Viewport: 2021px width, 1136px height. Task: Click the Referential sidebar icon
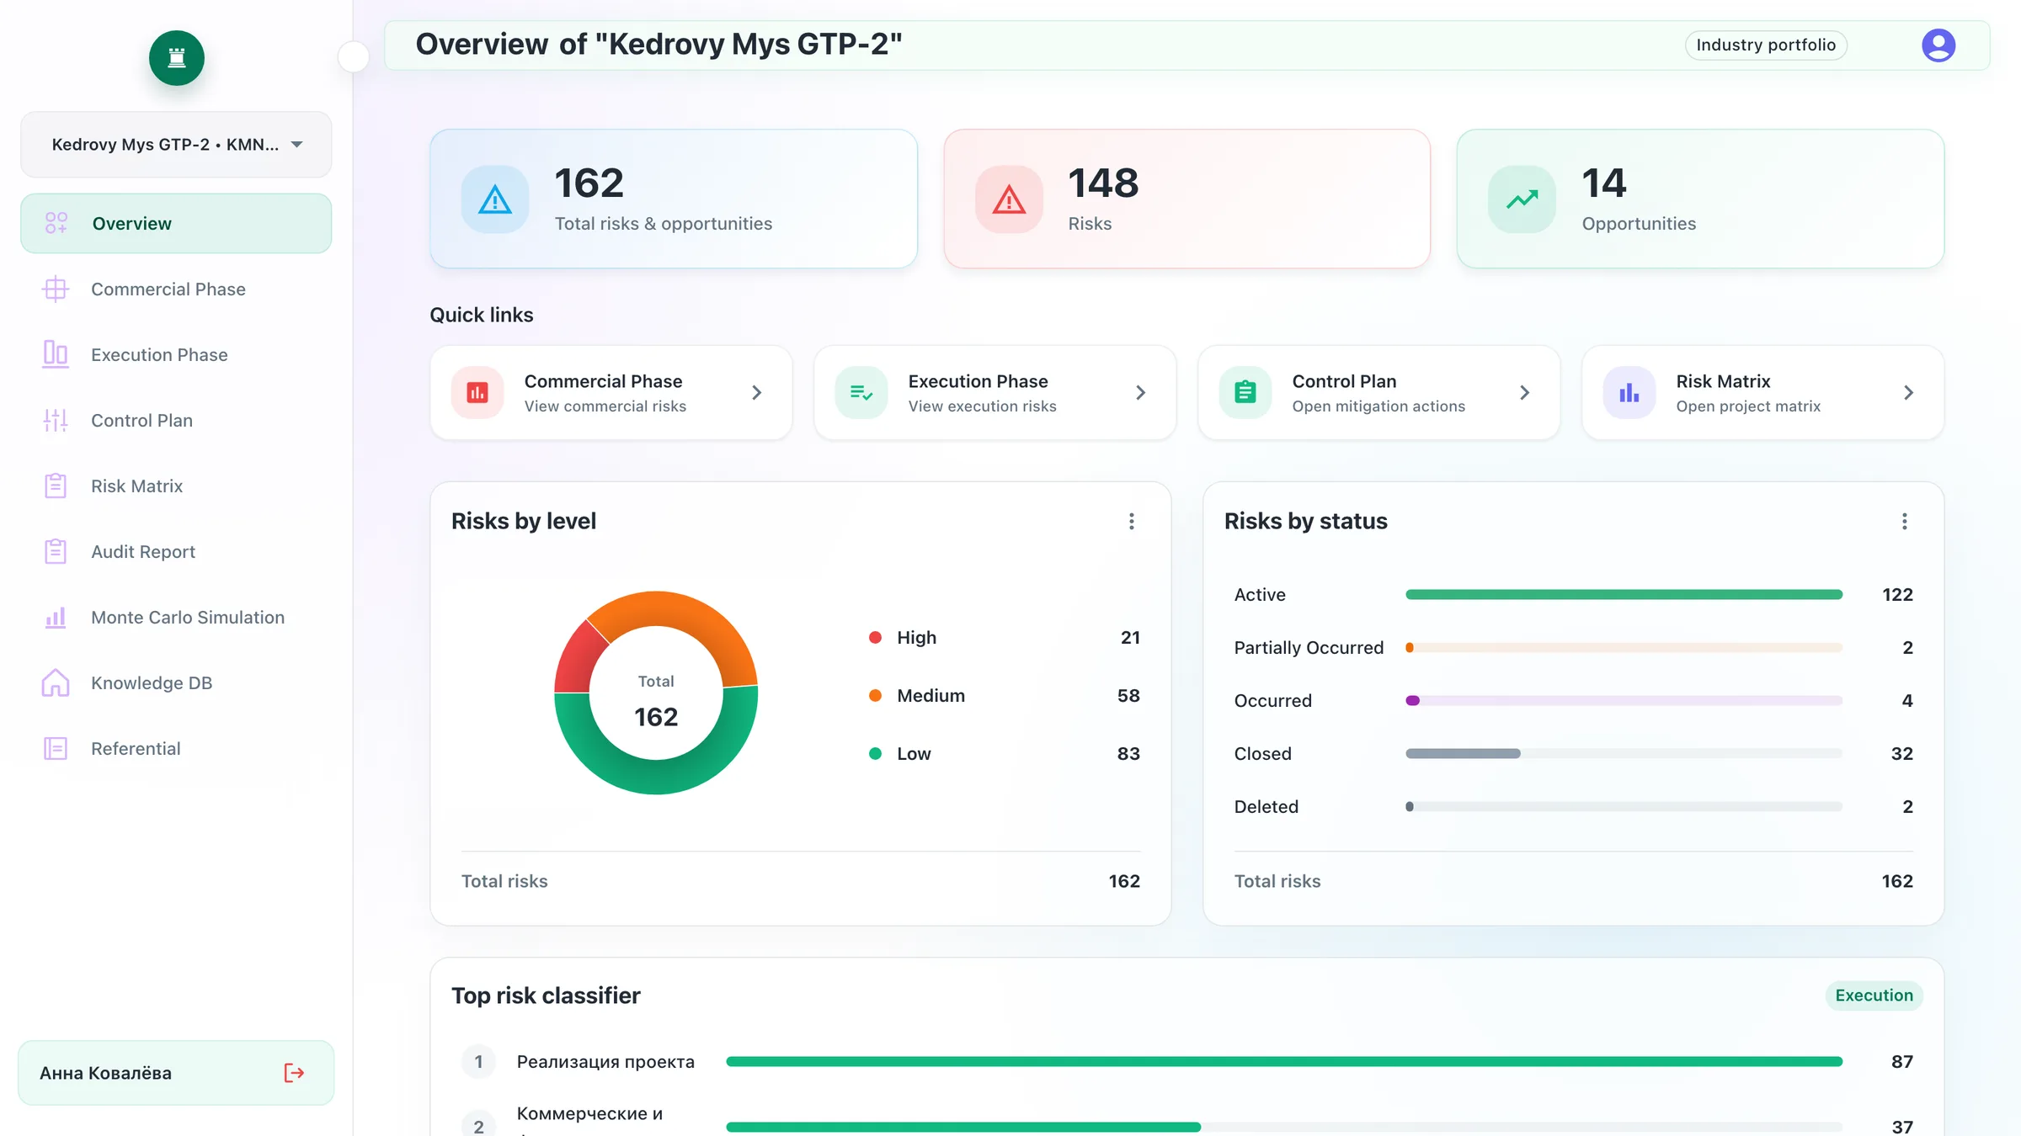56,749
